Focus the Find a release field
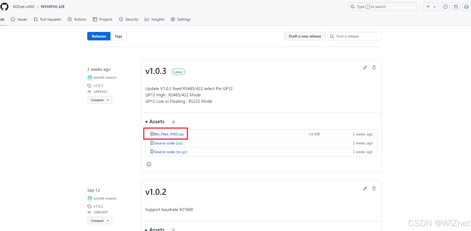471x231 pixels. [x=355, y=36]
